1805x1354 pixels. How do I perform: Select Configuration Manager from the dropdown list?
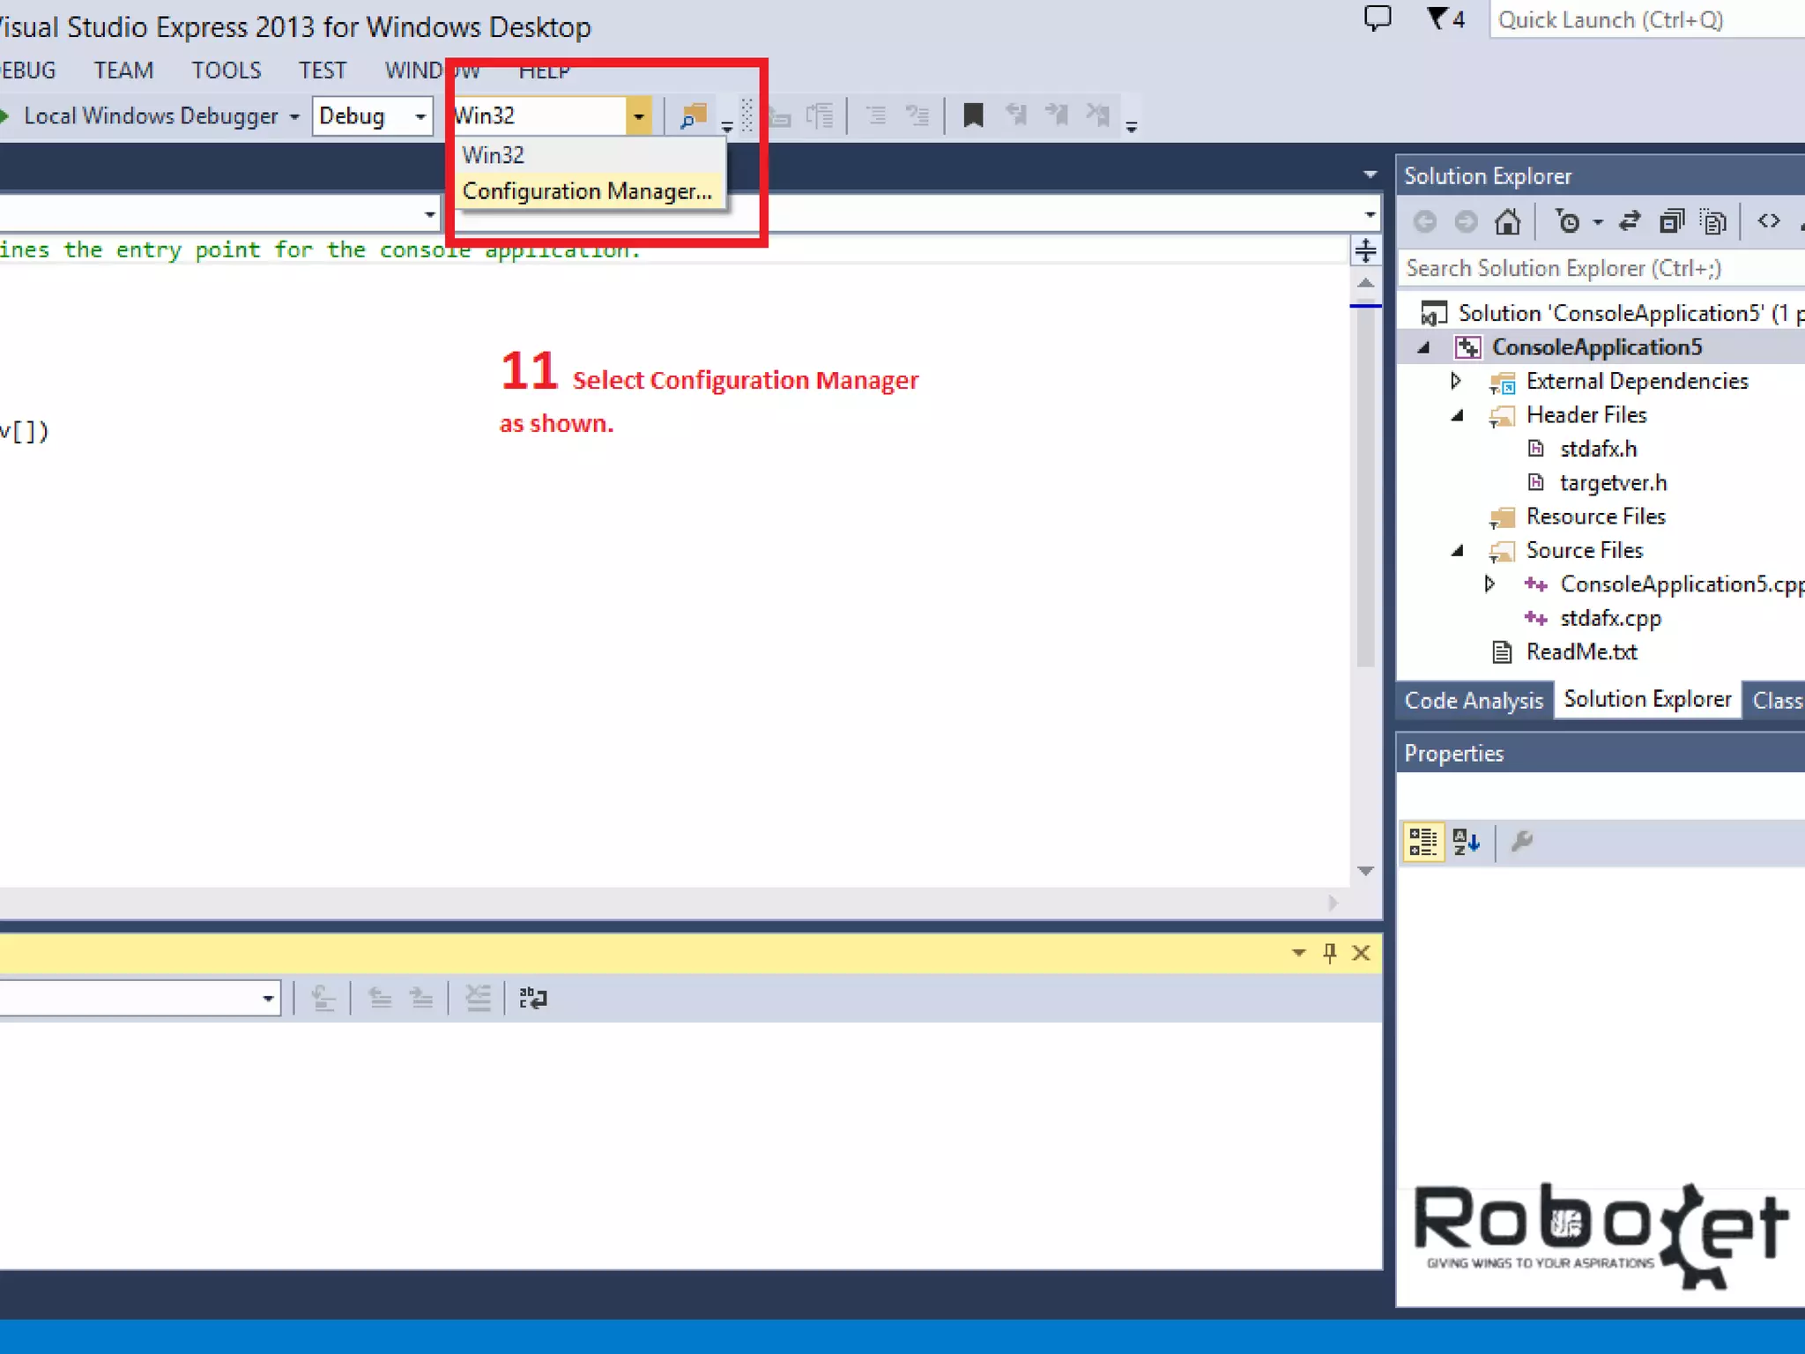586,191
